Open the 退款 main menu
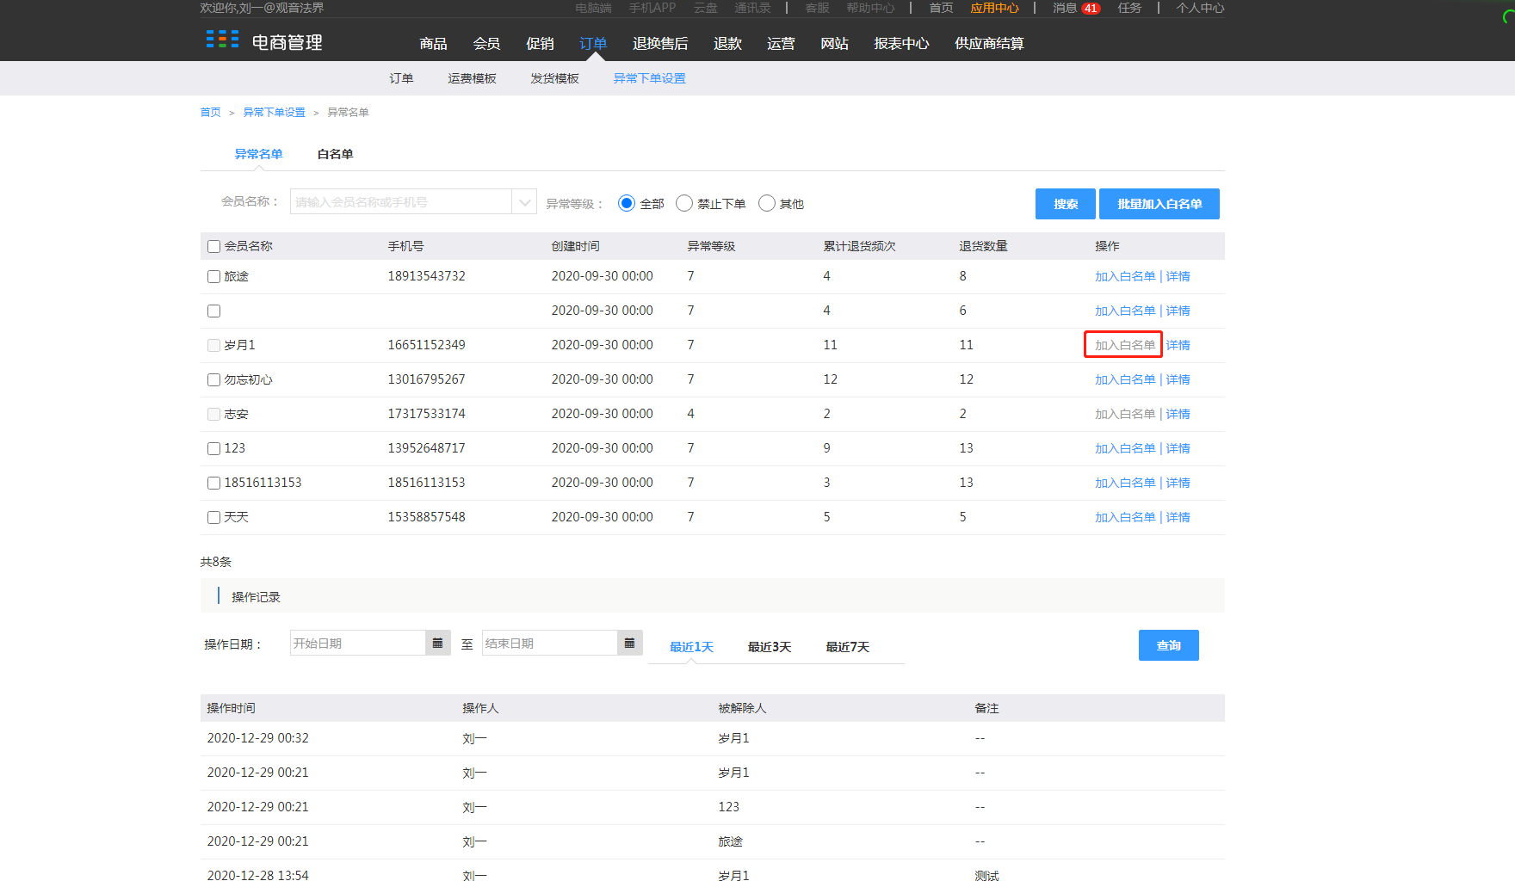 pyautogui.click(x=727, y=43)
